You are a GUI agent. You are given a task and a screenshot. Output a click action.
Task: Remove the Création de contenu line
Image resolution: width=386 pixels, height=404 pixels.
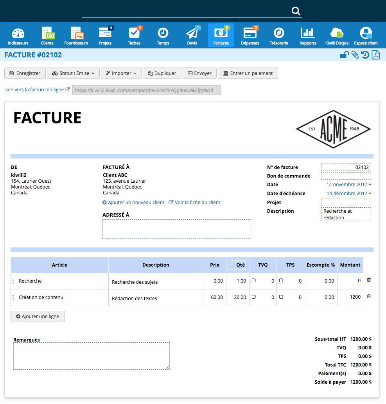point(369,296)
